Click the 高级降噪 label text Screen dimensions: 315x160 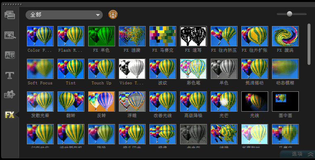pos(193,115)
